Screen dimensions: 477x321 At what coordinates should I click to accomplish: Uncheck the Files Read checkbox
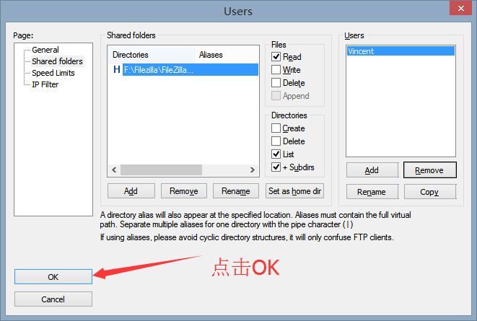(x=276, y=56)
